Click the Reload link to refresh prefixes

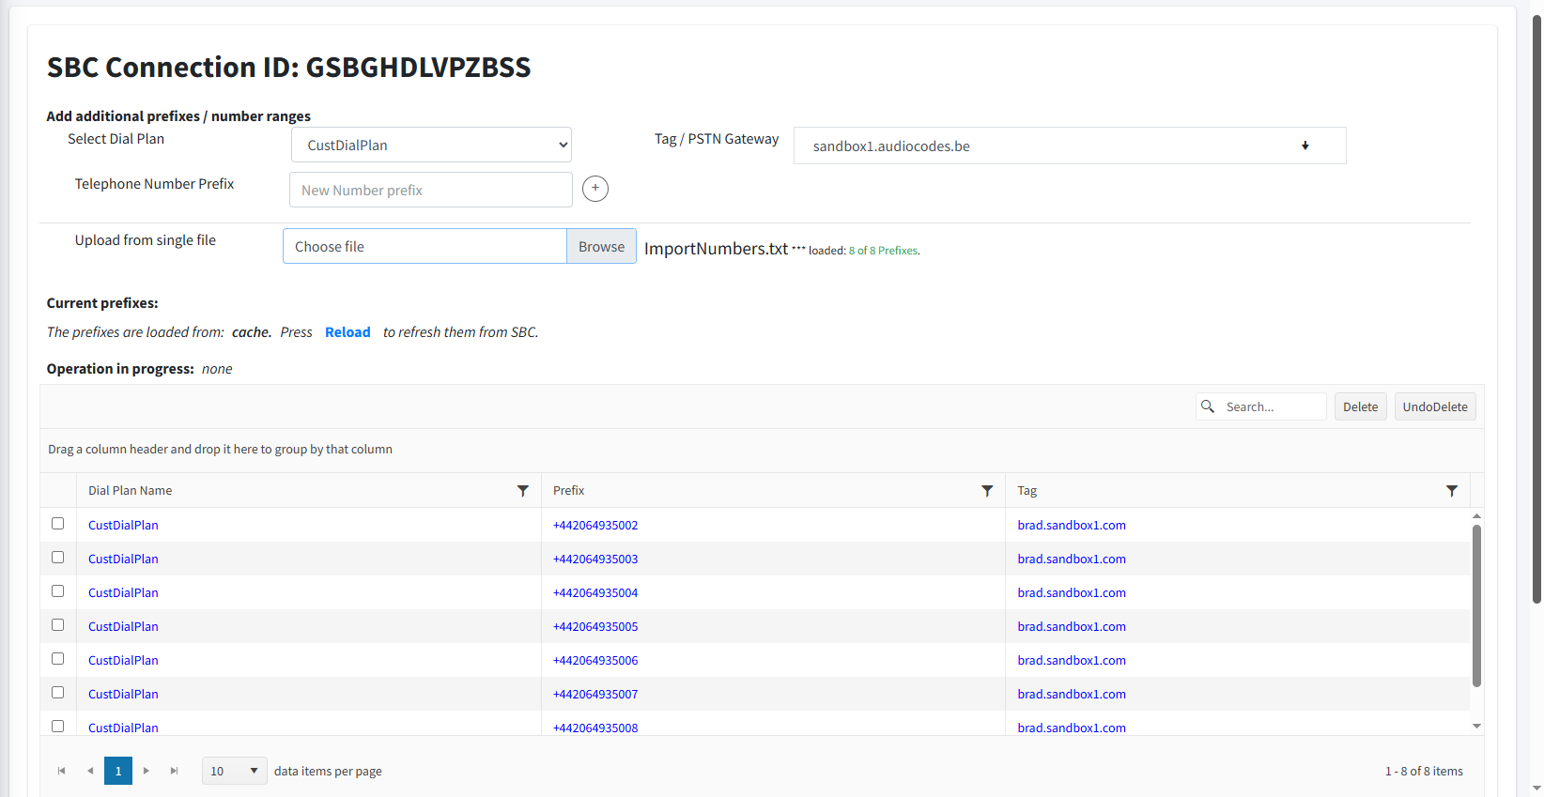pyautogui.click(x=347, y=332)
